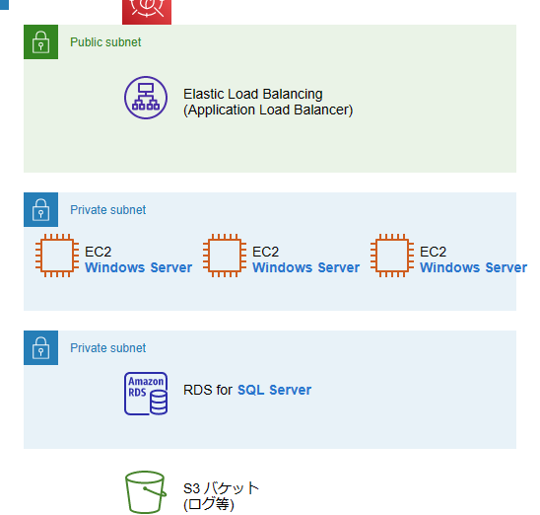Select the leftmost EC2 instance chip icon
Viewport: 540px width, 515px height.
(57, 256)
